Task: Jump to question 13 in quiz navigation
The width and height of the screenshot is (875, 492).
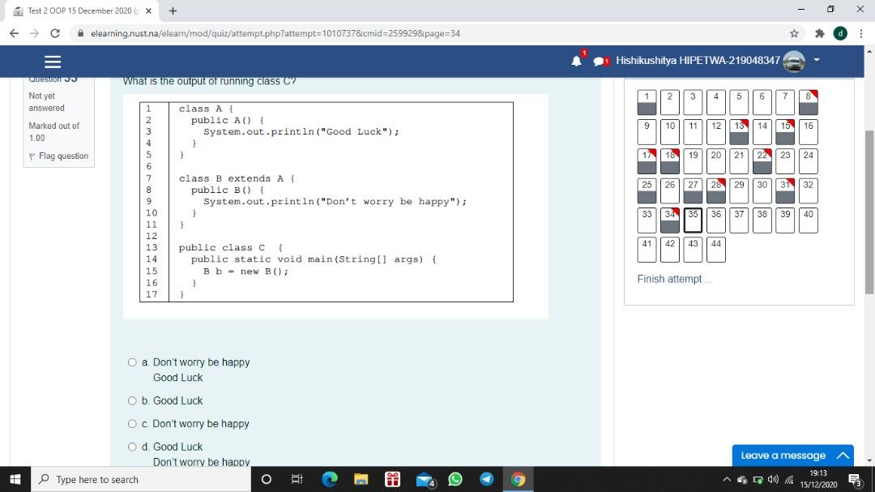Action: click(x=739, y=132)
